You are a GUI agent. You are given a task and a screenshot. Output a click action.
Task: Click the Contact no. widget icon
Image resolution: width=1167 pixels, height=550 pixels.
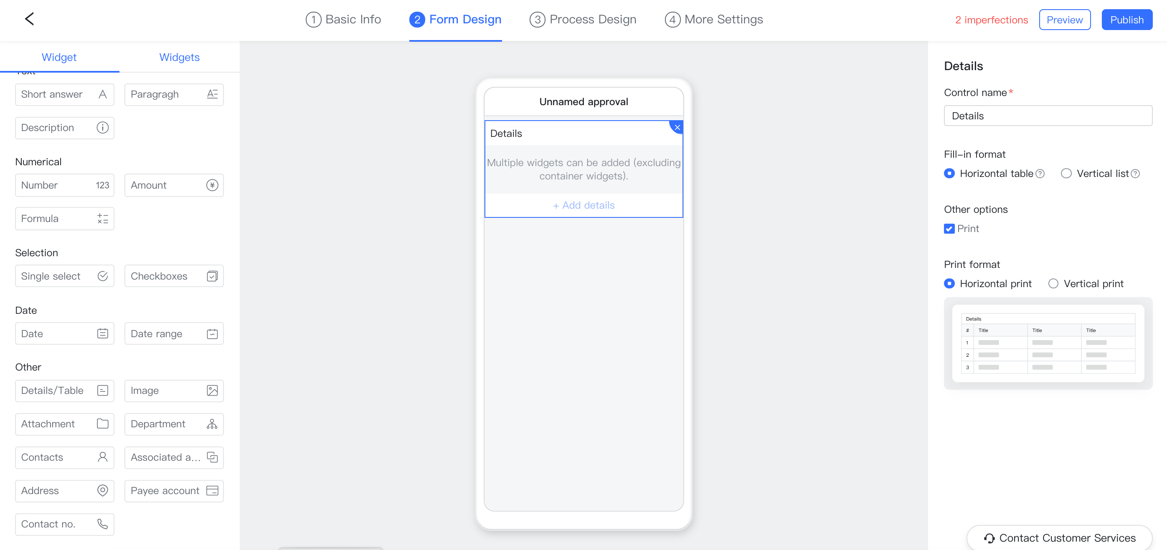pos(103,524)
